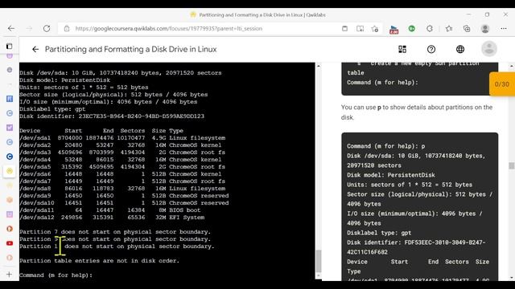Viewport: 515px width, 289px height.
Task: Open the Extensions puzzle icon
Action: point(430,29)
